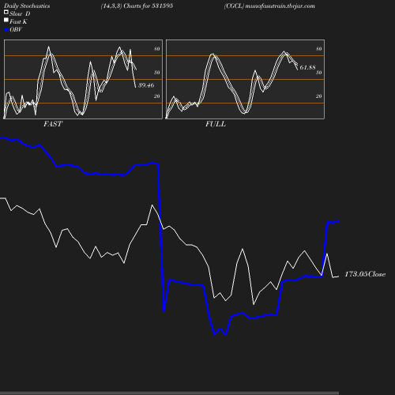Click the Fast K legend swatch
The height and width of the screenshot is (395, 395).
click(6, 20)
